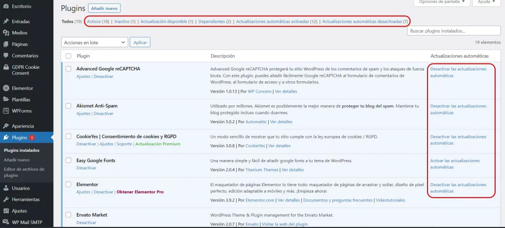Click the Entradas pin icon

click(5, 22)
